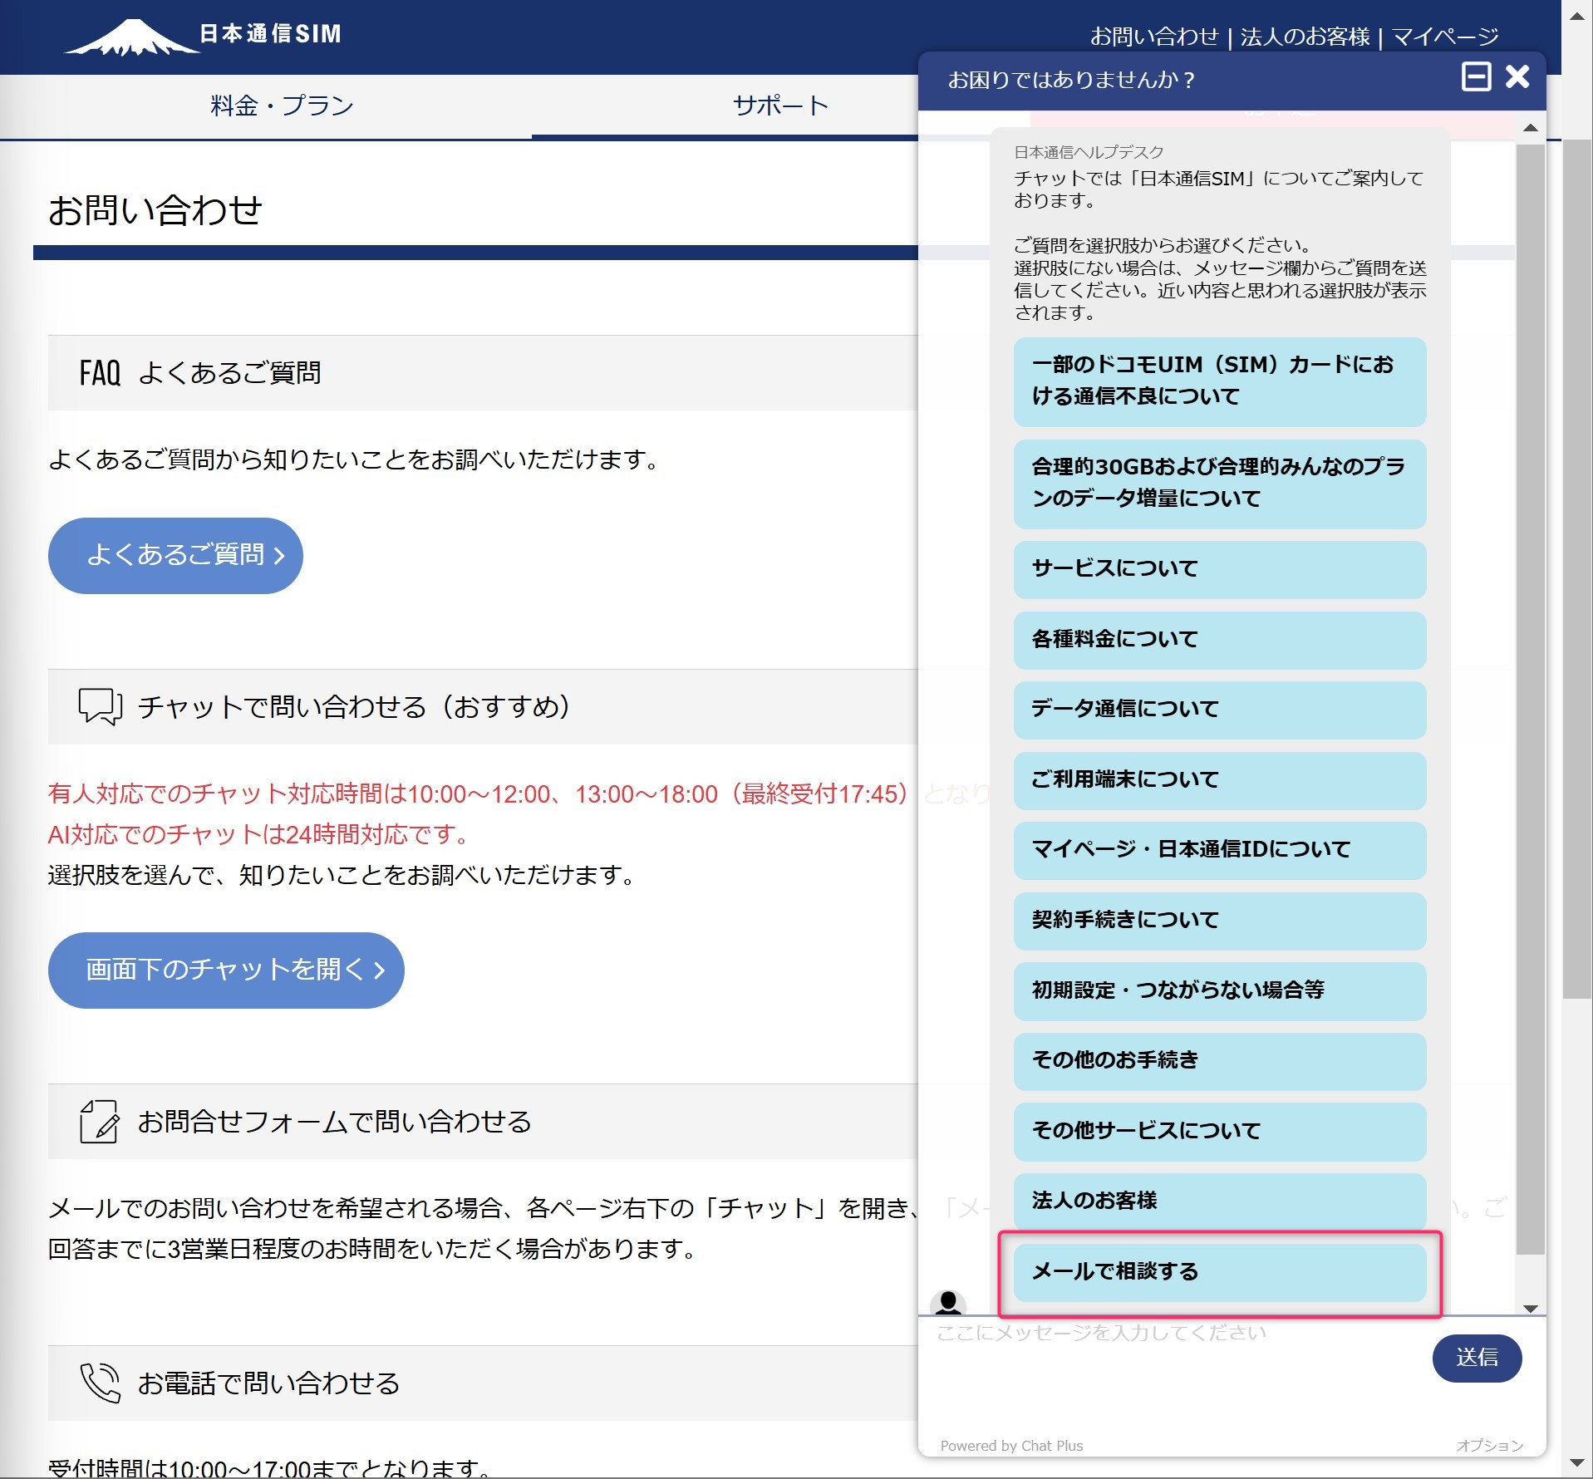This screenshot has width=1593, height=1479.
Task: Click the page scrollbar down arrow
Action: (x=1576, y=1463)
